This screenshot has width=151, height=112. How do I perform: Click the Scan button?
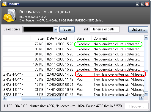[x=67, y=29]
